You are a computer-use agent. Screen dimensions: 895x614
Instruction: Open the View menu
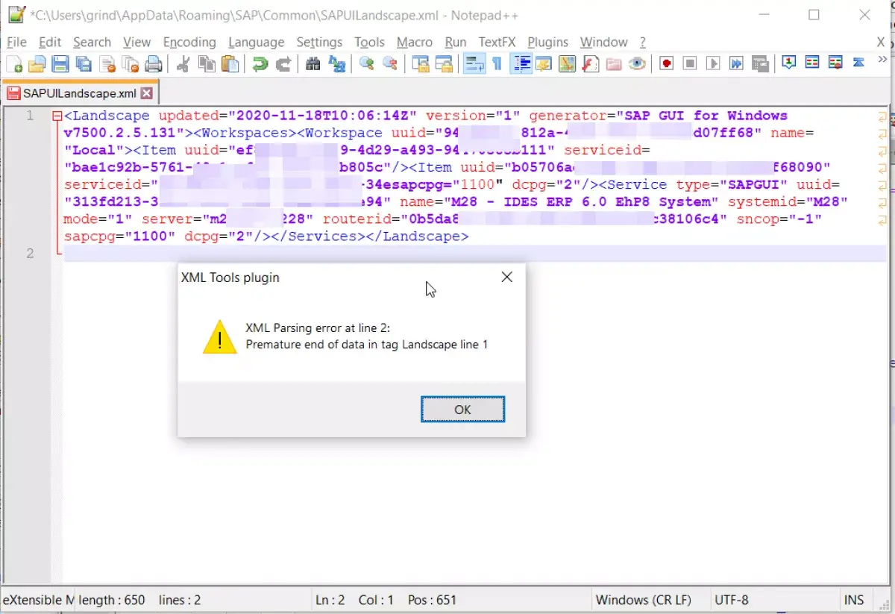136,42
